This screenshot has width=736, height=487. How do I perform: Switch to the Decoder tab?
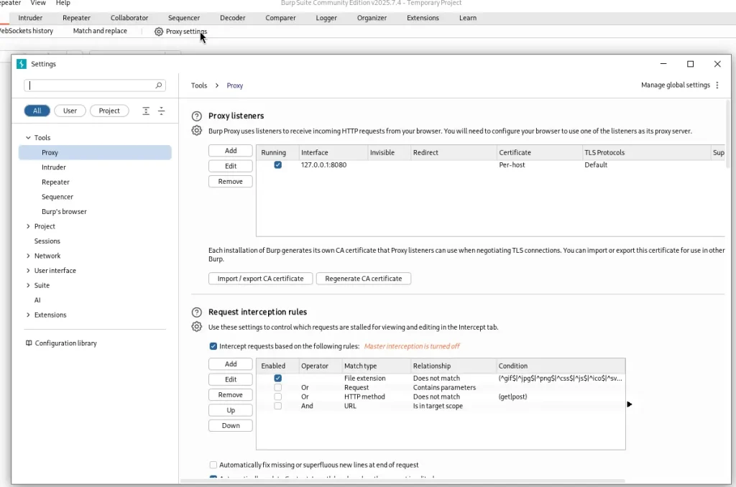[232, 18]
